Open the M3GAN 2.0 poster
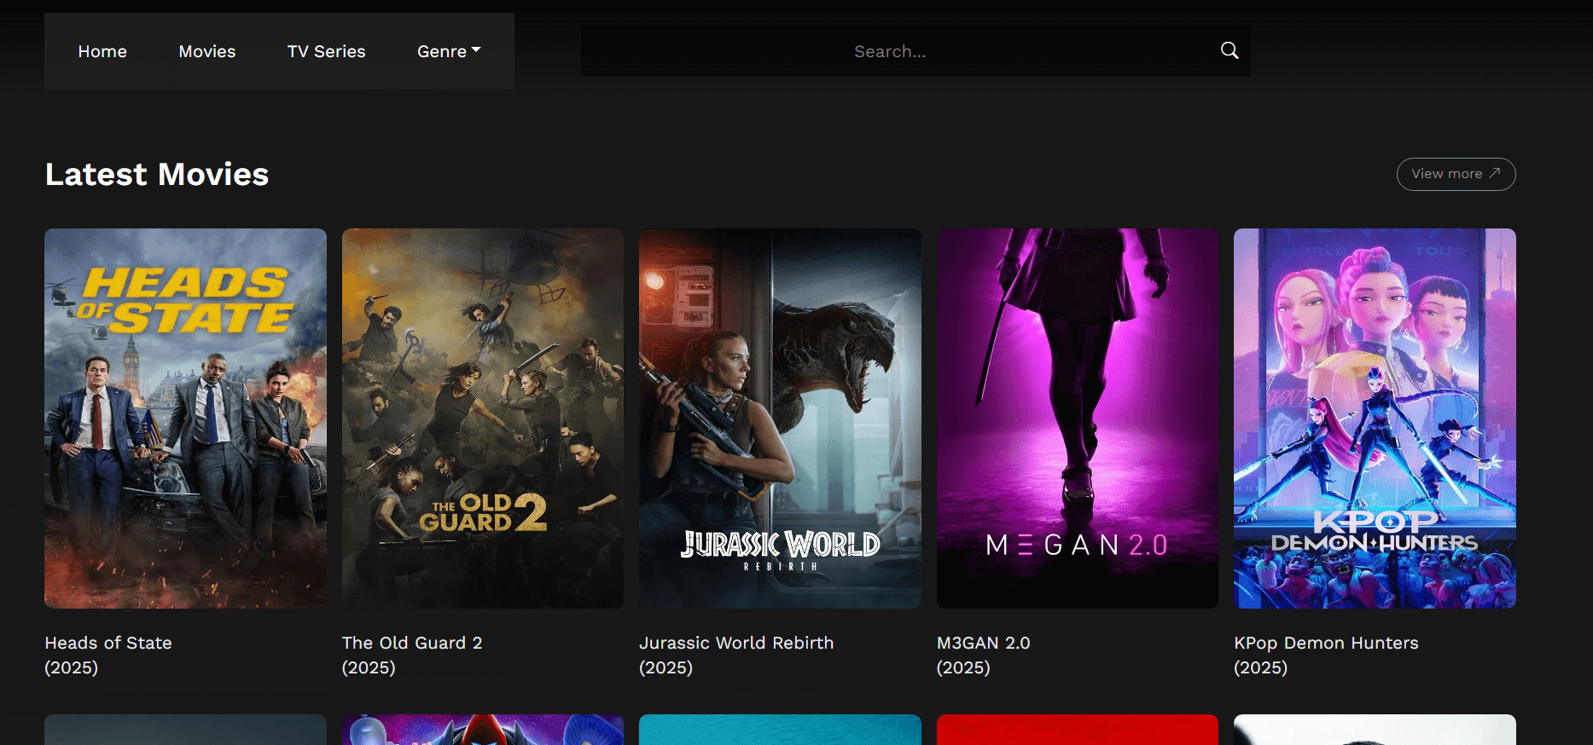Image resolution: width=1593 pixels, height=745 pixels. pyautogui.click(x=1078, y=418)
